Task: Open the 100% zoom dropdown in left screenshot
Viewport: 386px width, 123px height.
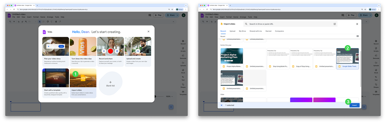Action: [169, 96]
